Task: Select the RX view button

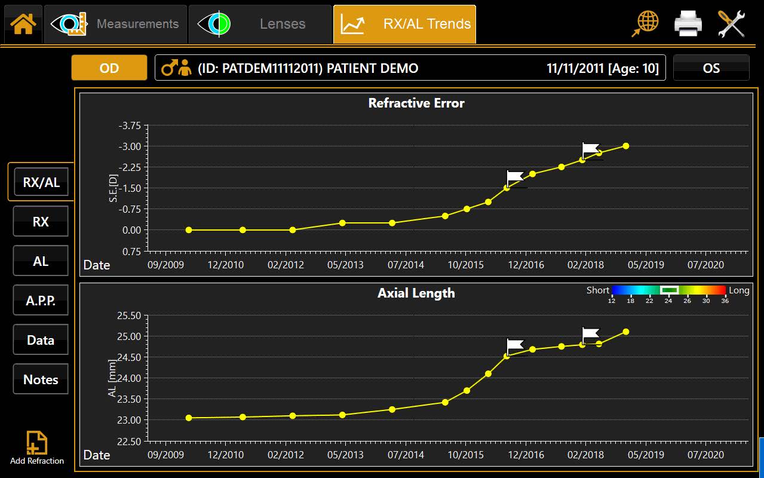Action: click(x=40, y=221)
